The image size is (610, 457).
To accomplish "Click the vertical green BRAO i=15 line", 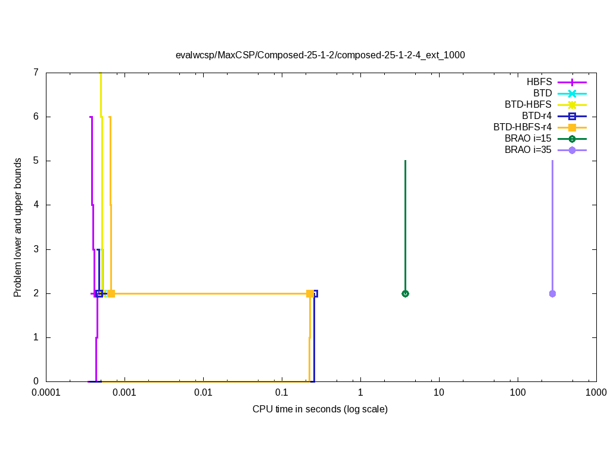I will 405,226.
